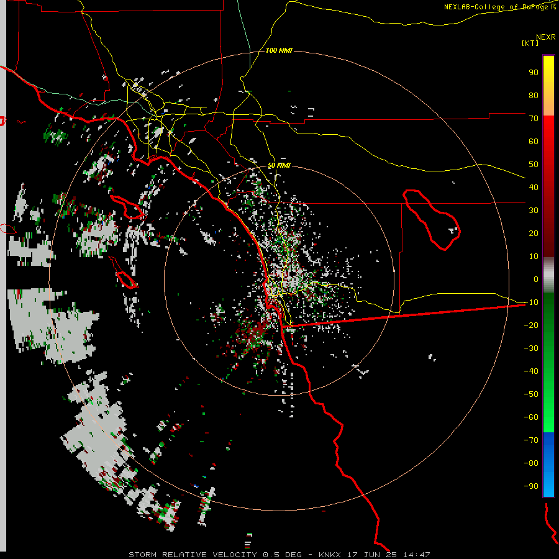Viewport: 559px width, 559px height.
Task: Click the 14:47 timestamp in the caption
Action: [x=417, y=555]
